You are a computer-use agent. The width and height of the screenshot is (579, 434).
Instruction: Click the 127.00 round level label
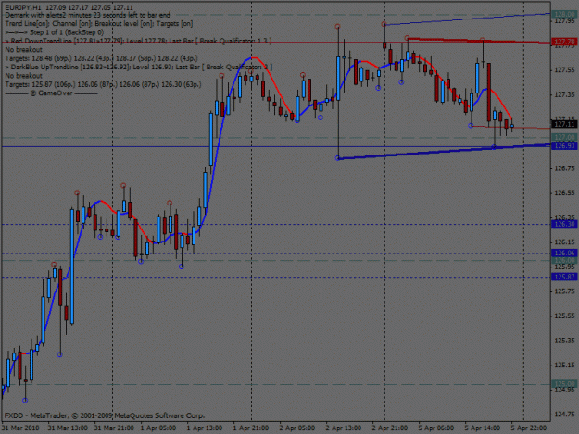[x=564, y=137]
